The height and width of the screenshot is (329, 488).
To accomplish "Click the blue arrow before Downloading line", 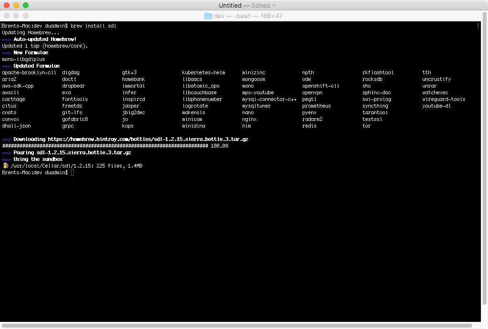I will (6, 139).
